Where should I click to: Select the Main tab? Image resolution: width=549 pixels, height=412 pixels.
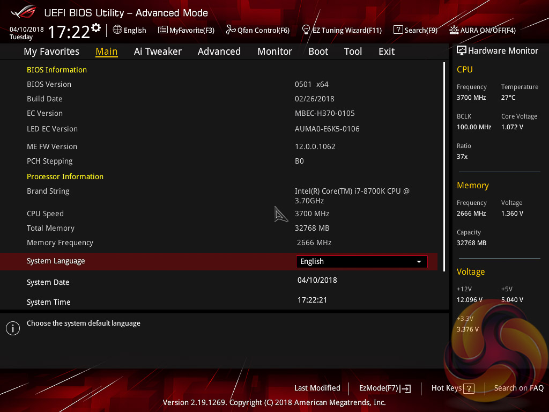[107, 51]
